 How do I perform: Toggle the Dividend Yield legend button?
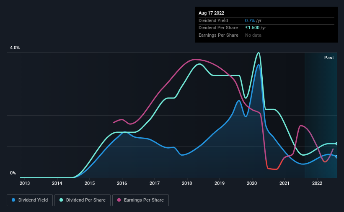30,200
